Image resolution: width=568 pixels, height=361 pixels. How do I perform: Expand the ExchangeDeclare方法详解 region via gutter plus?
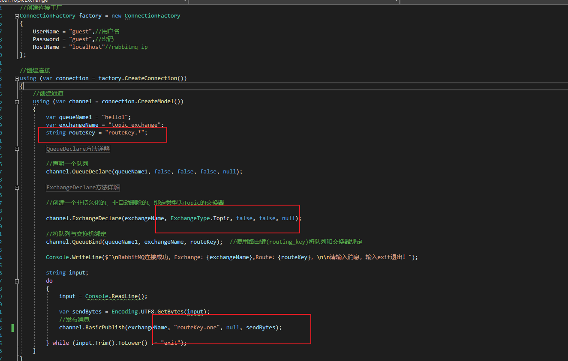[x=17, y=188]
